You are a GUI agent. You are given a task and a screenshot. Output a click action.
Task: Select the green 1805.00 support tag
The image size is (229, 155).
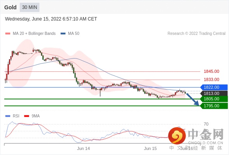(x=214, y=99)
